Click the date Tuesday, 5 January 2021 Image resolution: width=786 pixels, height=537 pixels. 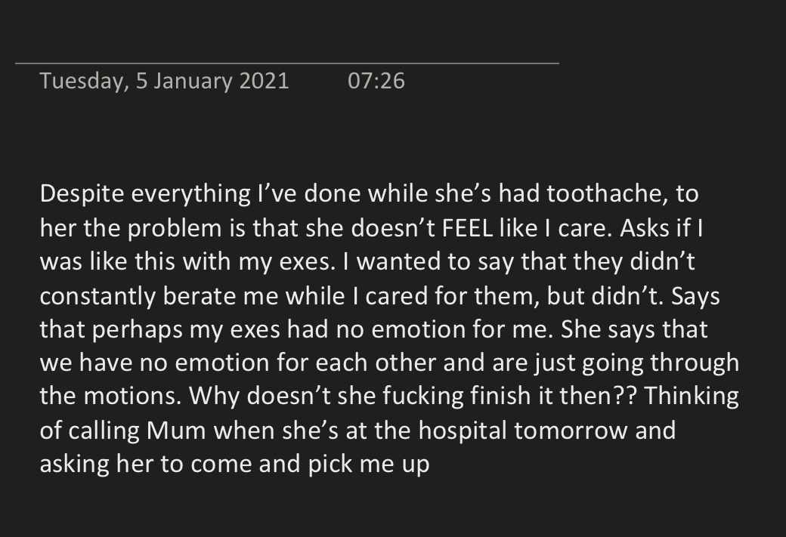[164, 80]
